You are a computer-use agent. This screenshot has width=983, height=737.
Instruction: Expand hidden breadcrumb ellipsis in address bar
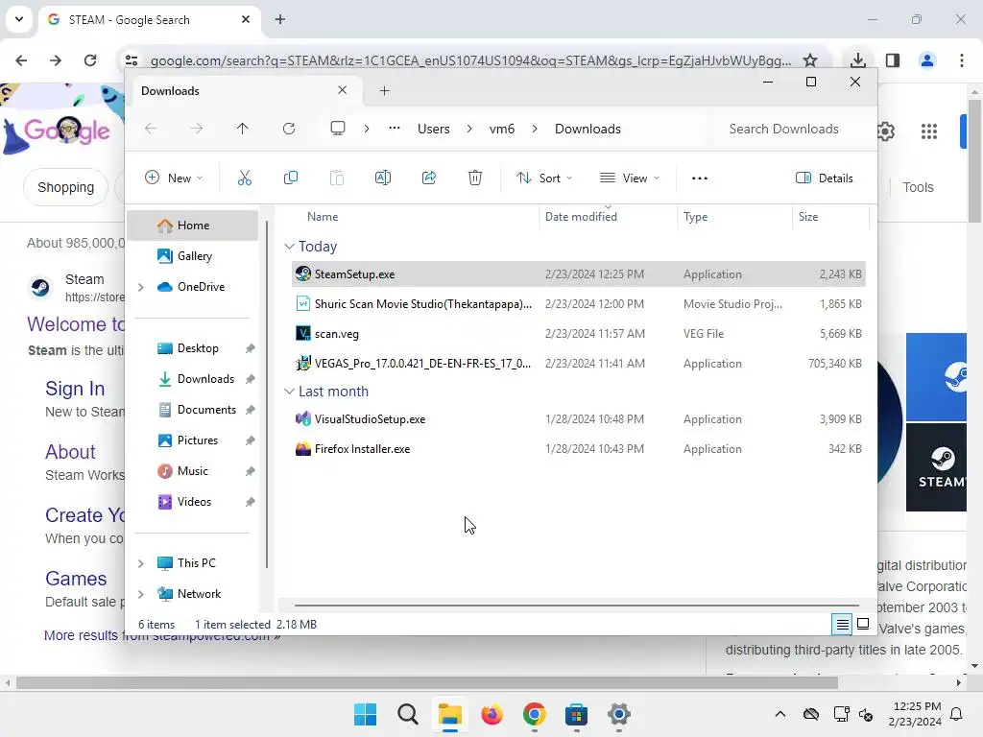pyautogui.click(x=395, y=129)
